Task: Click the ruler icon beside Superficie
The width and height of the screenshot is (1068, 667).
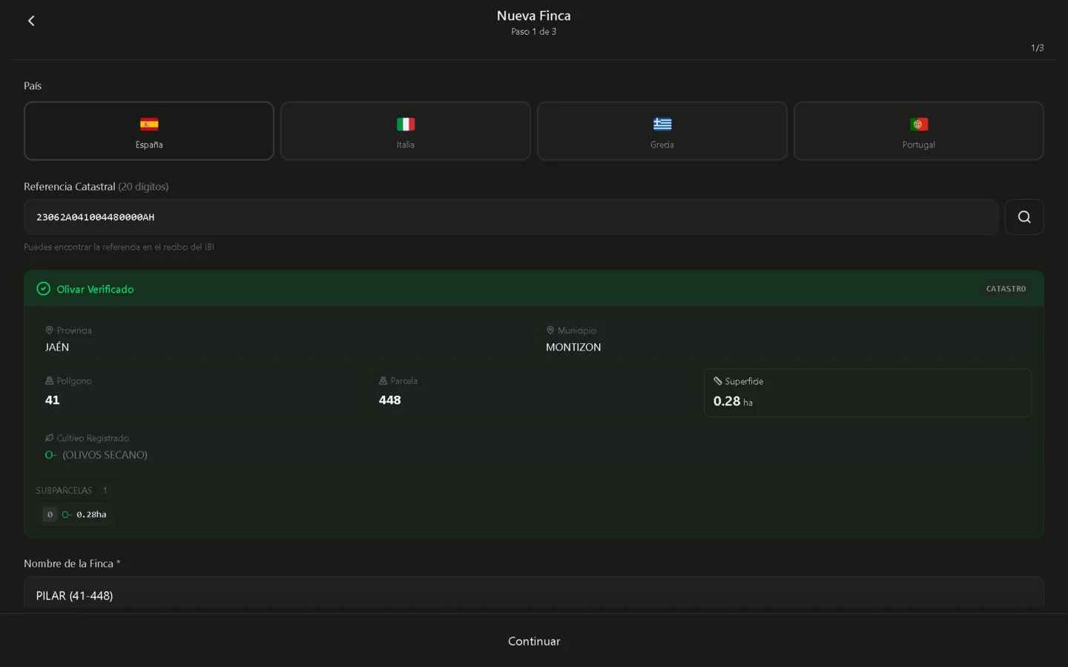Action: [x=717, y=381]
